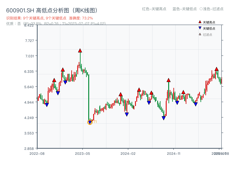Click the 红色-关键高点 header legend text
246x185 pixels.
(x=154, y=9)
